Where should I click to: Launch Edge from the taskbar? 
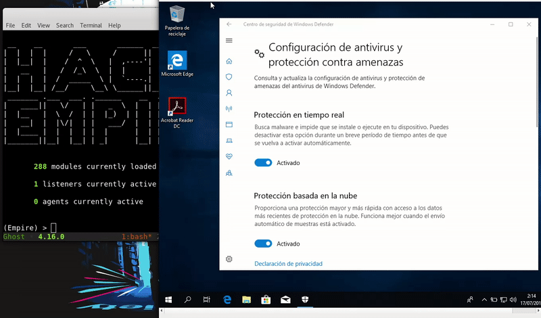[x=227, y=300]
